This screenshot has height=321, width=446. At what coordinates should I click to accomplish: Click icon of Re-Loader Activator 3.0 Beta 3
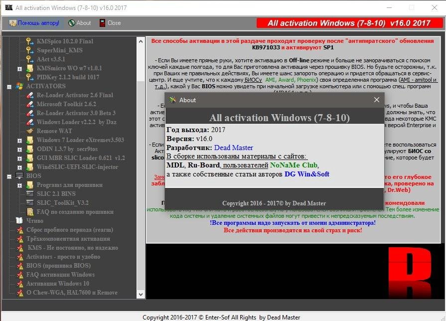click(x=29, y=113)
